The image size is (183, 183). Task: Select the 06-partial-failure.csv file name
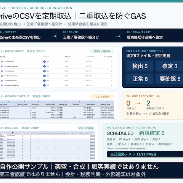tap(11, 85)
